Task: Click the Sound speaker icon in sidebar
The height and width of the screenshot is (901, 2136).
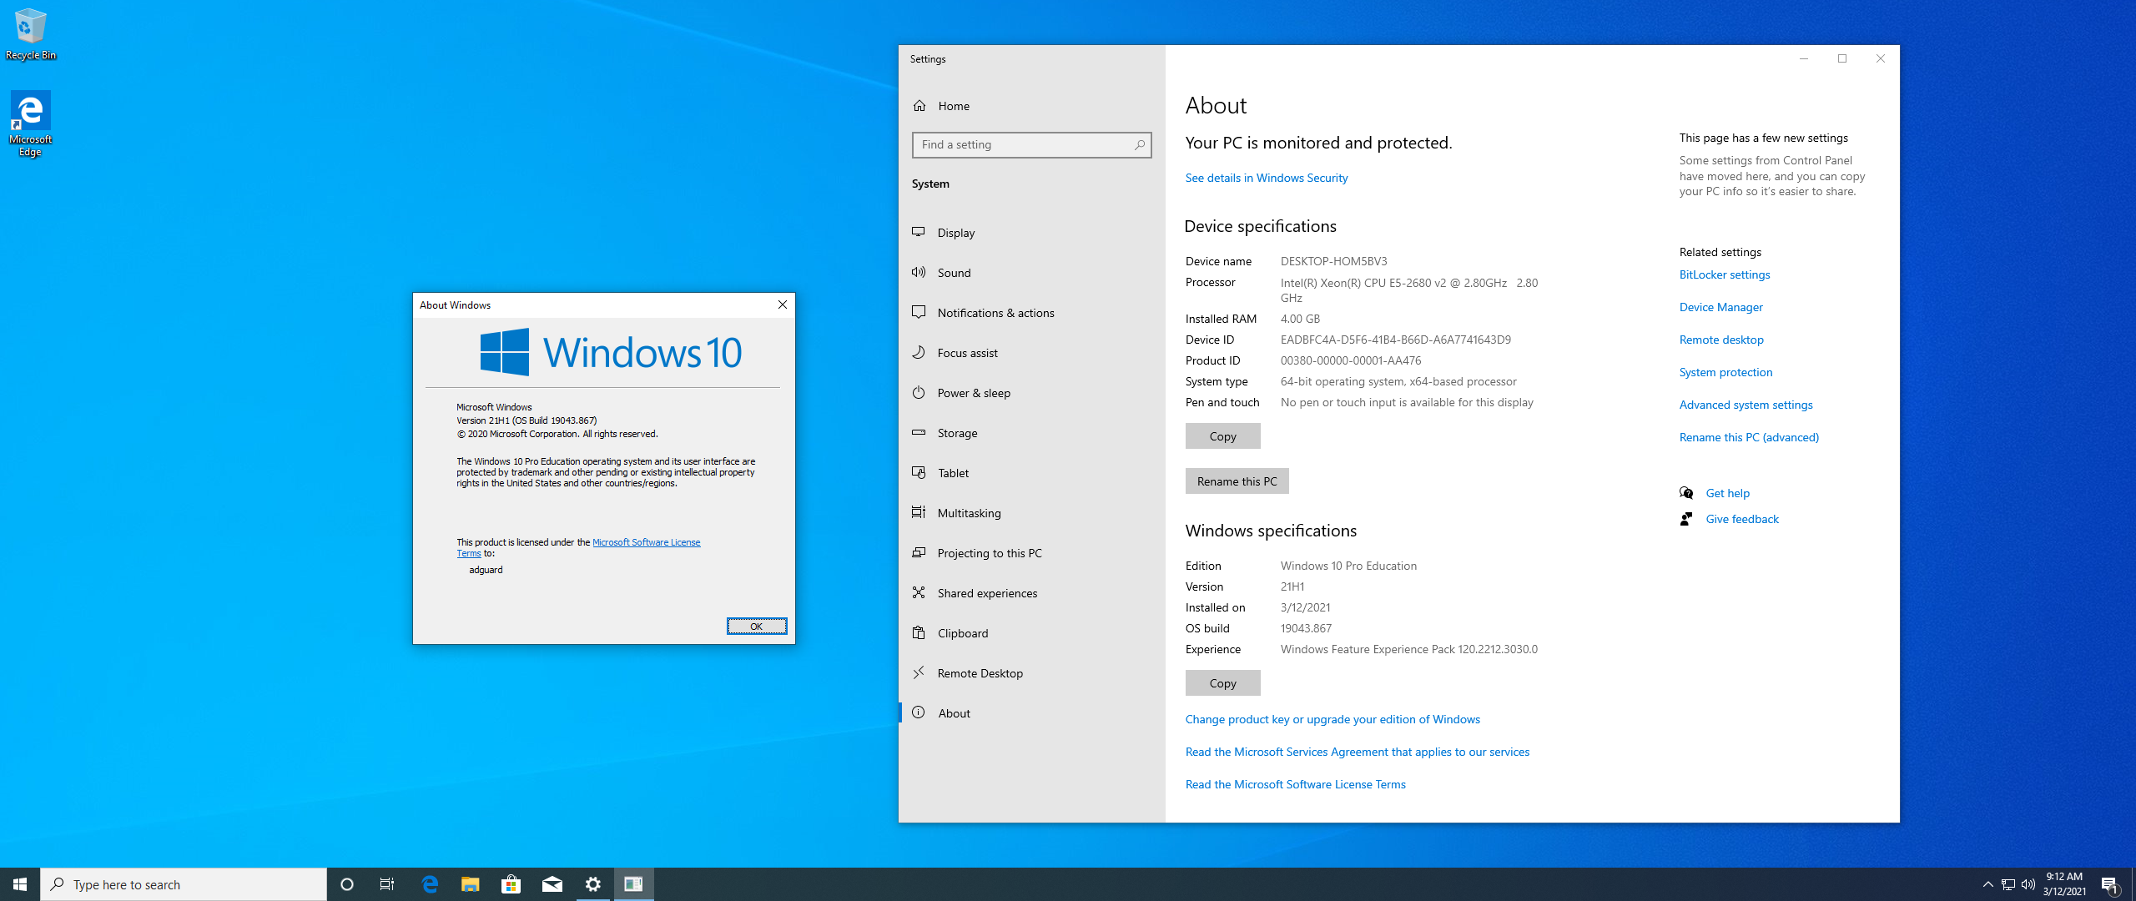Action: tap(919, 272)
